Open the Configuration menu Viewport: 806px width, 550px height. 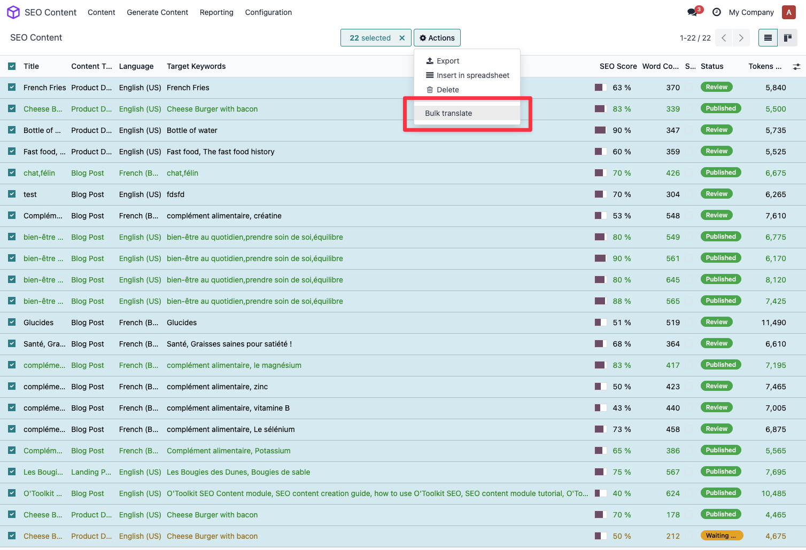(268, 12)
